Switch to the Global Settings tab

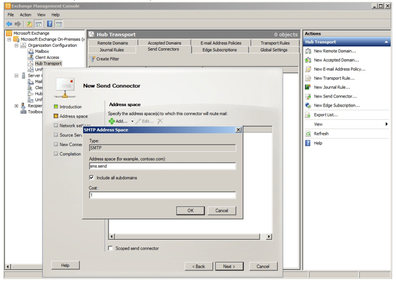[274, 50]
